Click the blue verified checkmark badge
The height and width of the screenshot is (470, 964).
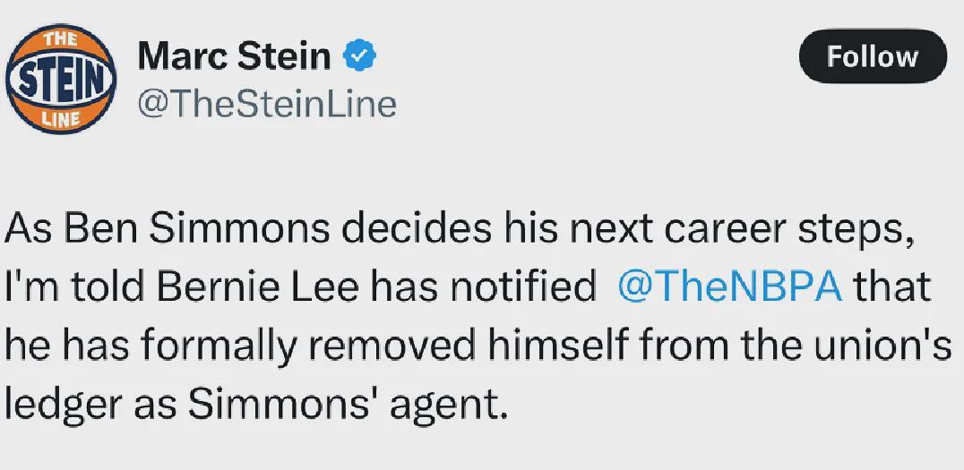[x=361, y=56]
